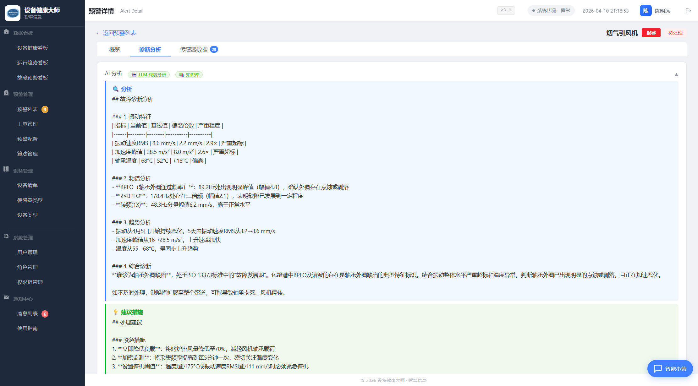Screen dimensions: 698x386
Task: Return via 返回预警列表 link
Action: click(x=116, y=33)
